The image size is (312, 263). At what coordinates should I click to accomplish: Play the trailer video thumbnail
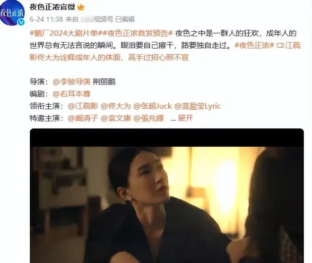click(167, 196)
